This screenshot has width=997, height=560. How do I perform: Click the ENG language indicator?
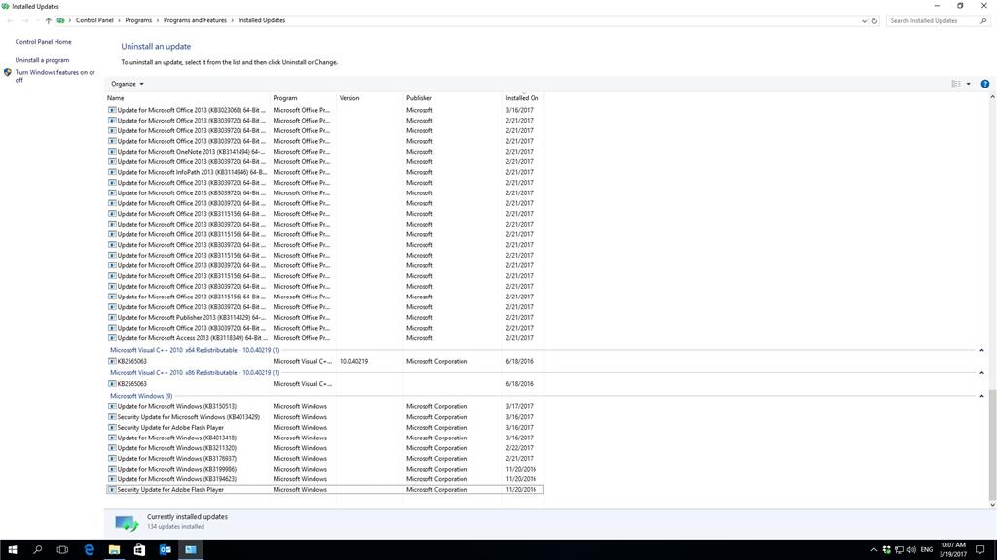[927, 550]
